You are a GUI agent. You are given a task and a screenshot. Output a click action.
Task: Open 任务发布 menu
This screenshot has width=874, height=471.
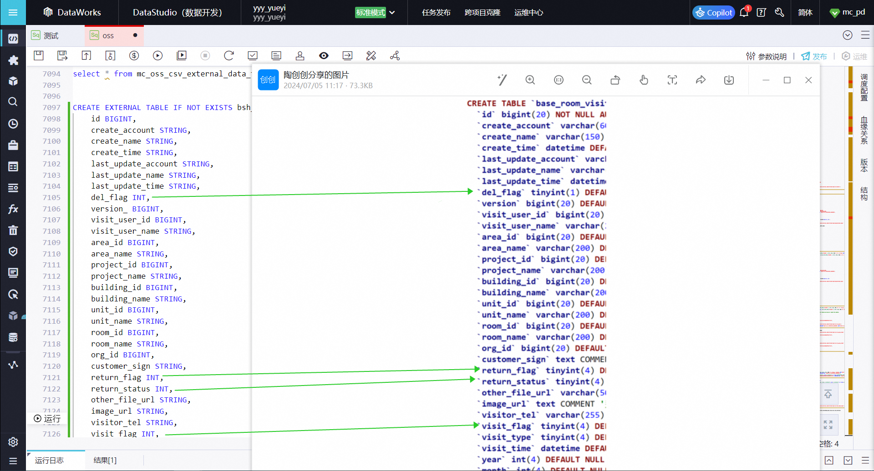tap(436, 13)
